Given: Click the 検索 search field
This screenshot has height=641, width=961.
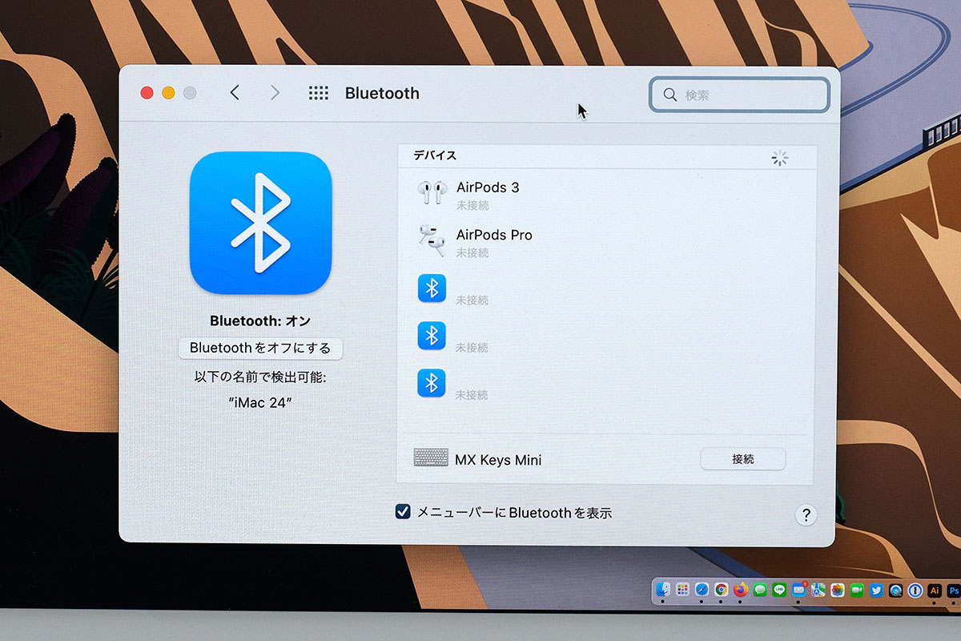Looking at the screenshot, I should tap(739, 95).
